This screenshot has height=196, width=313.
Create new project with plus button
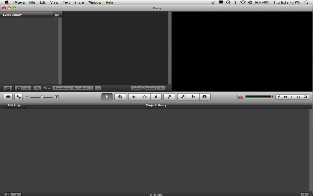(x=305, y=194)
